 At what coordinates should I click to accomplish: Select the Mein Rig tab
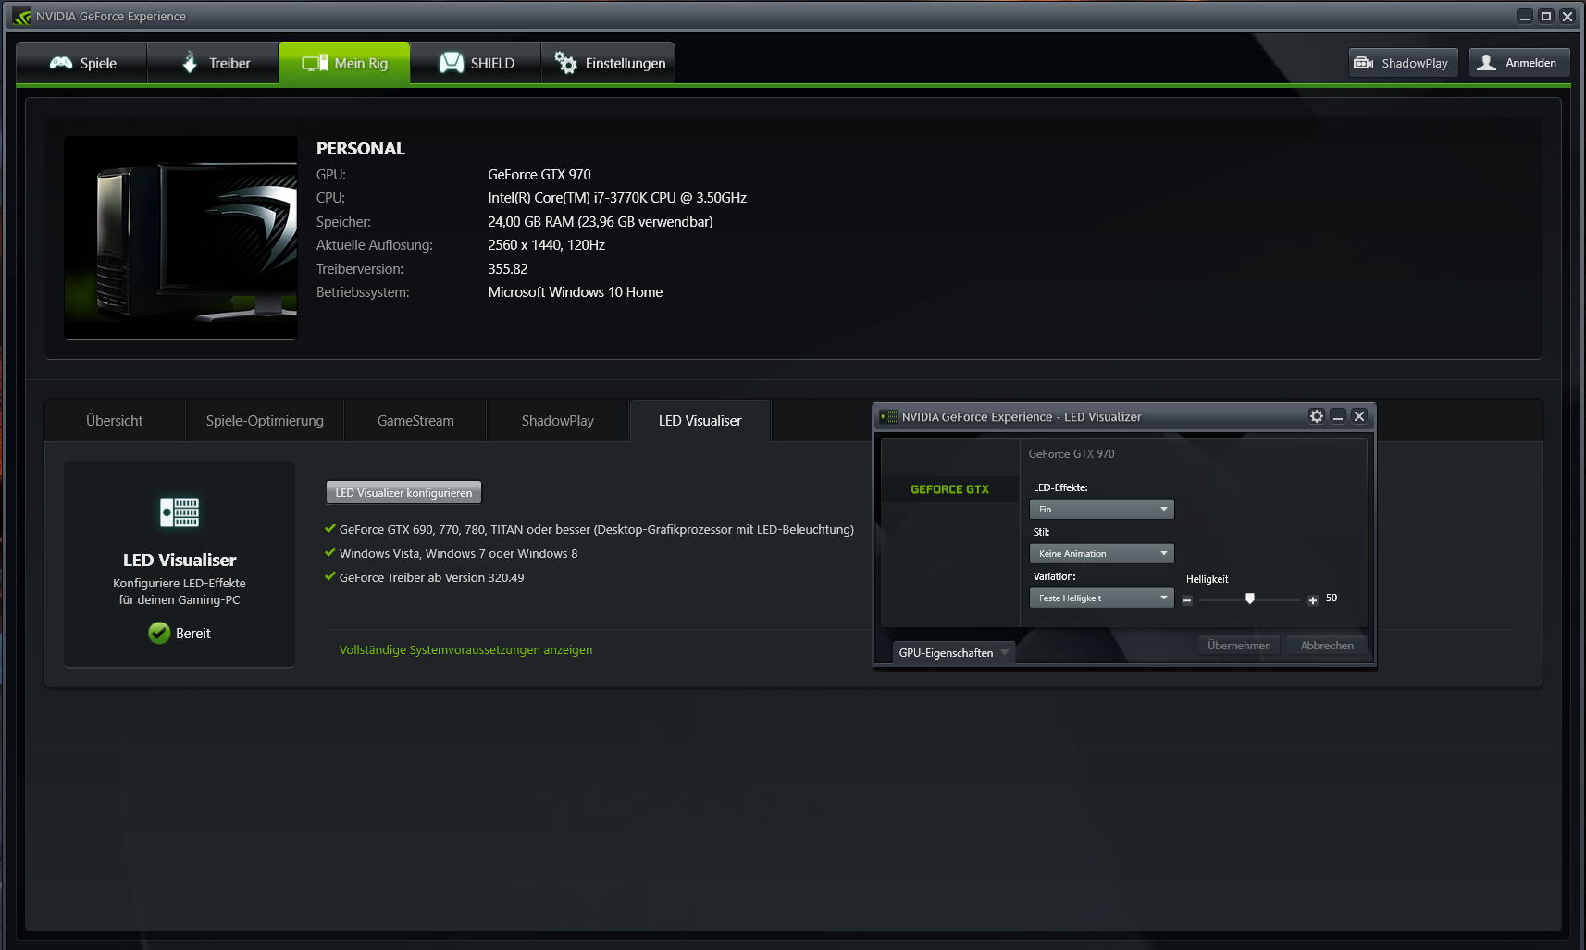coord(344,63)
